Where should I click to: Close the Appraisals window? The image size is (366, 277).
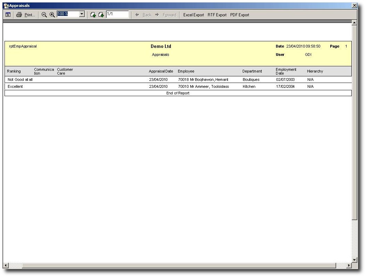point(354,6)
